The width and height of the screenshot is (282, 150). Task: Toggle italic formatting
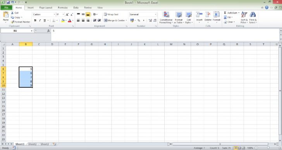pyautogui.click(x=40, y=20)
